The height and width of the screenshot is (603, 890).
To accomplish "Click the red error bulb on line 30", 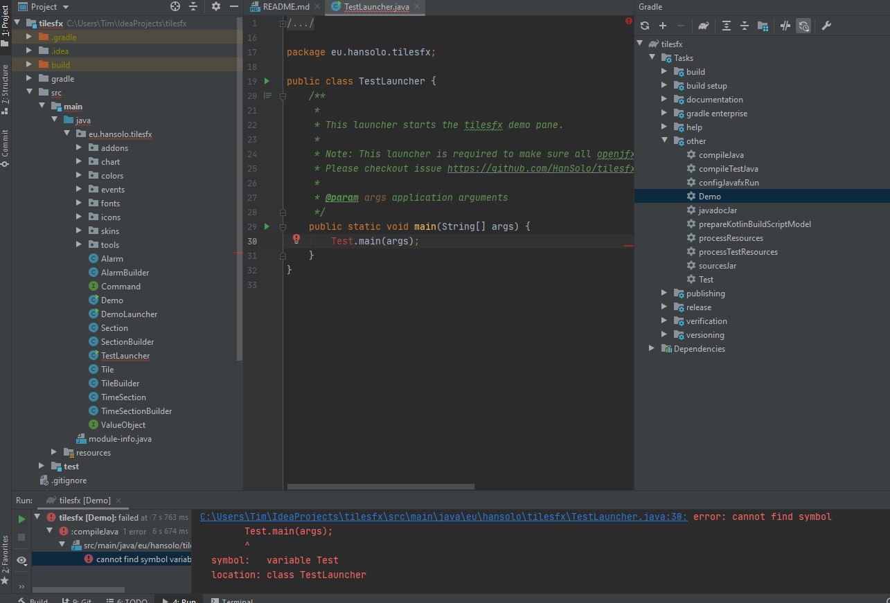I will pyautogui.click(x=296, y=239).
